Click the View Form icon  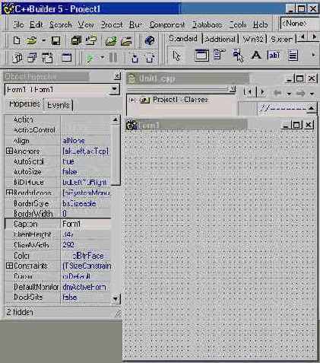pos(32,58)
